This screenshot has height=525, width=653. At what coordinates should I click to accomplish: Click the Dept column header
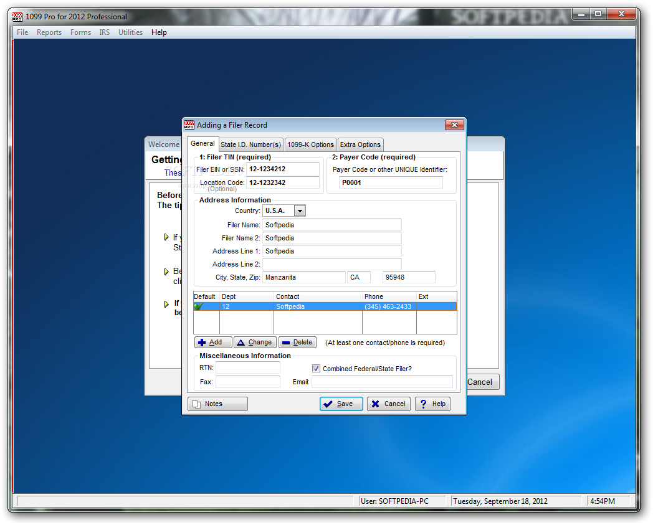pyautogui.click(x=247, y=296)
